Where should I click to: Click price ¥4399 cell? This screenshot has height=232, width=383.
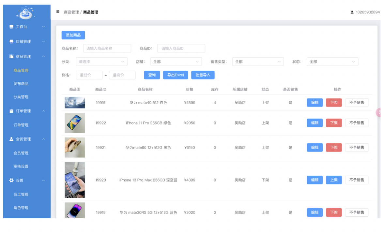[x=190, y=180]
